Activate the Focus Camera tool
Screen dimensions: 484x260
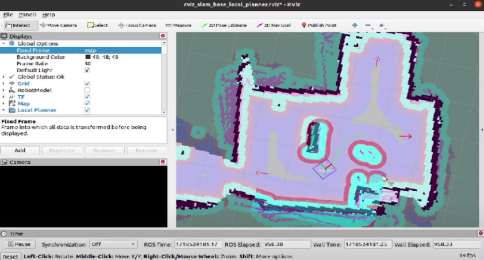click(137, 25)
